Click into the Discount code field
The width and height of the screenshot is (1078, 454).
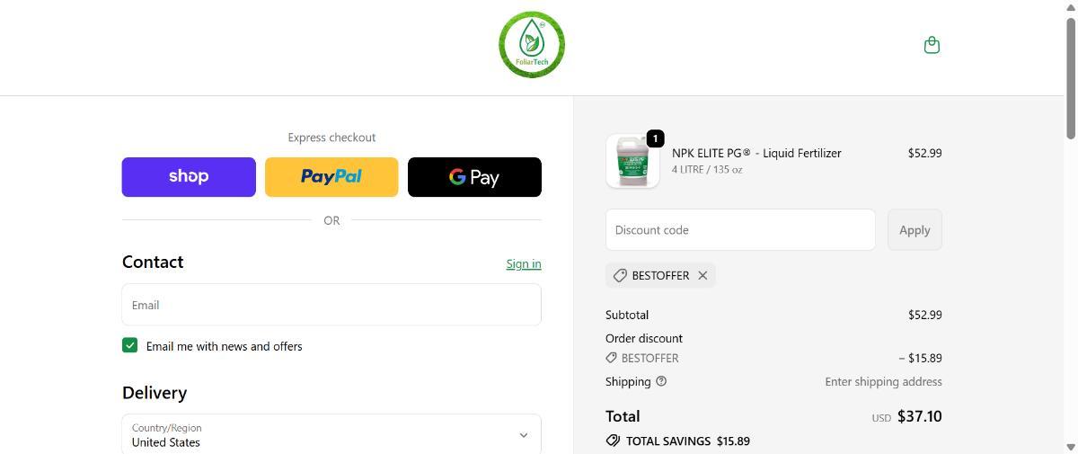[740, 230]
